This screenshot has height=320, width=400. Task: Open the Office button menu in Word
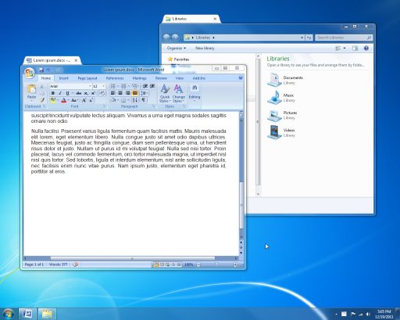point(29,73)
